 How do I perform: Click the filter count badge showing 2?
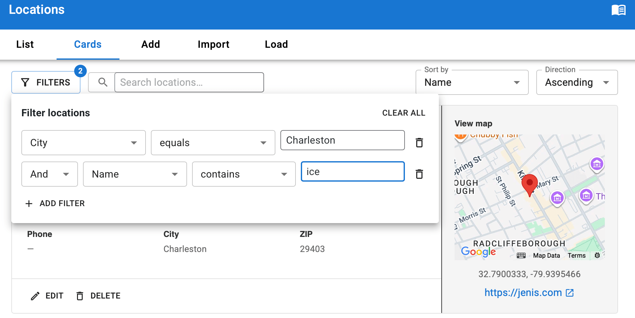(x=80, y=71)
